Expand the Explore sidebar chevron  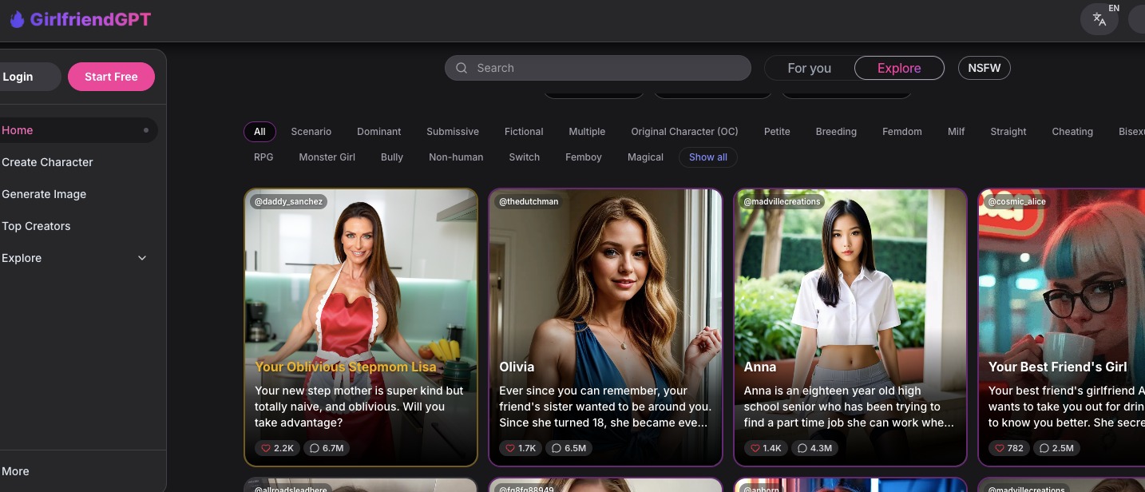[142, 258]
